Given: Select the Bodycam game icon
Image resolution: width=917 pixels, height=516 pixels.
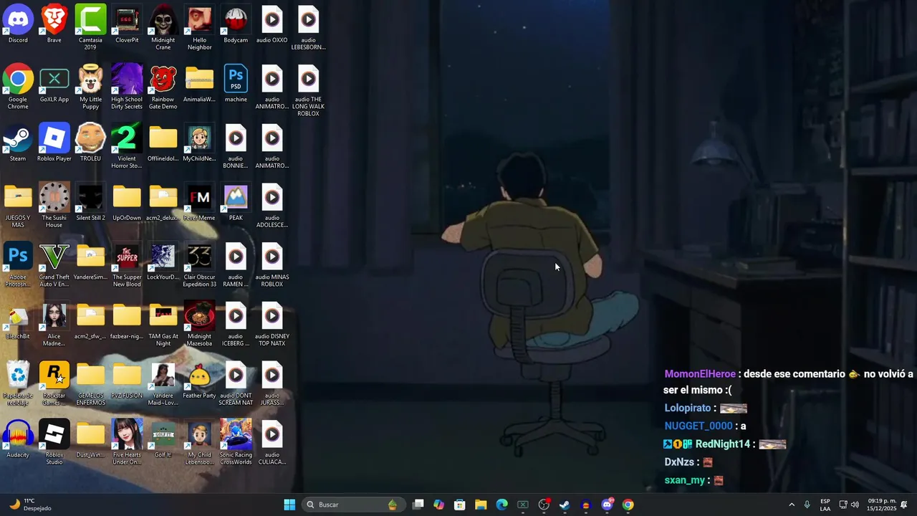Looking at the screenshot, I should [236, 24].
